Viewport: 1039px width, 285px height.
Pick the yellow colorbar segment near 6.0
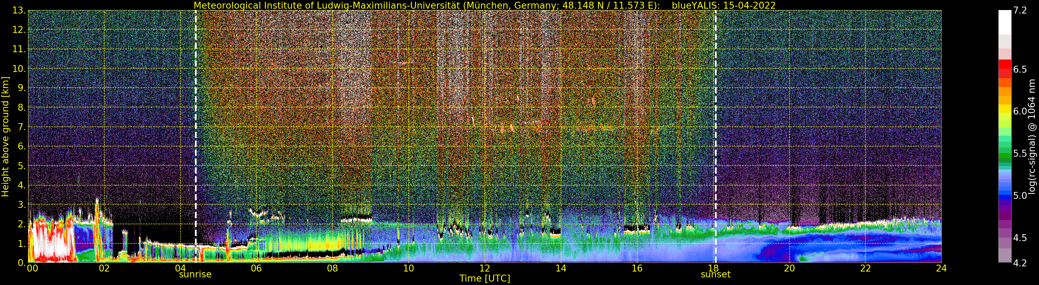click(x=1005, y=109)
